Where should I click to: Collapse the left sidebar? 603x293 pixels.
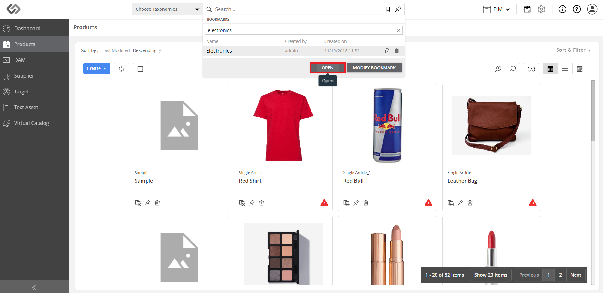[x=34, y=287]
